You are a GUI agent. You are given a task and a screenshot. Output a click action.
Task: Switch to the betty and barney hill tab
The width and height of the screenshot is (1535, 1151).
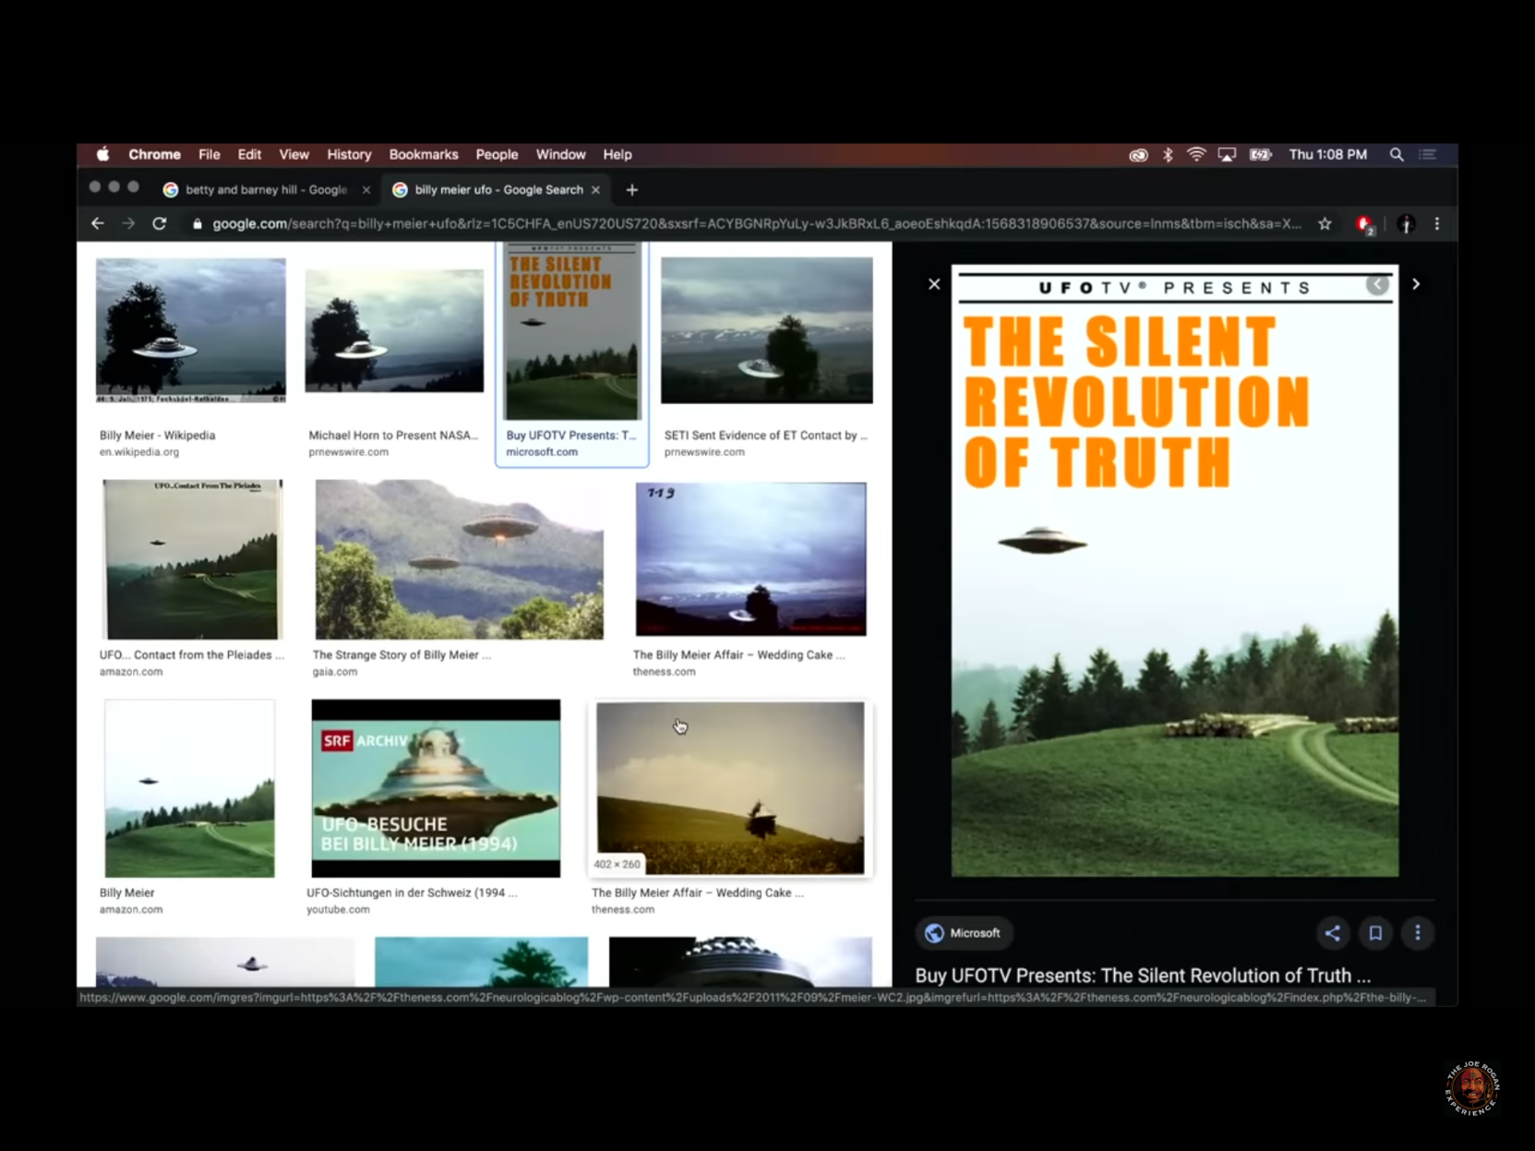point(265,190)
